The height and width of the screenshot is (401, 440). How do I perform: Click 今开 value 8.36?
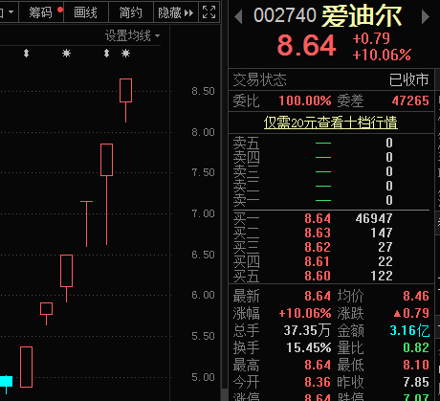coord(318,382)
